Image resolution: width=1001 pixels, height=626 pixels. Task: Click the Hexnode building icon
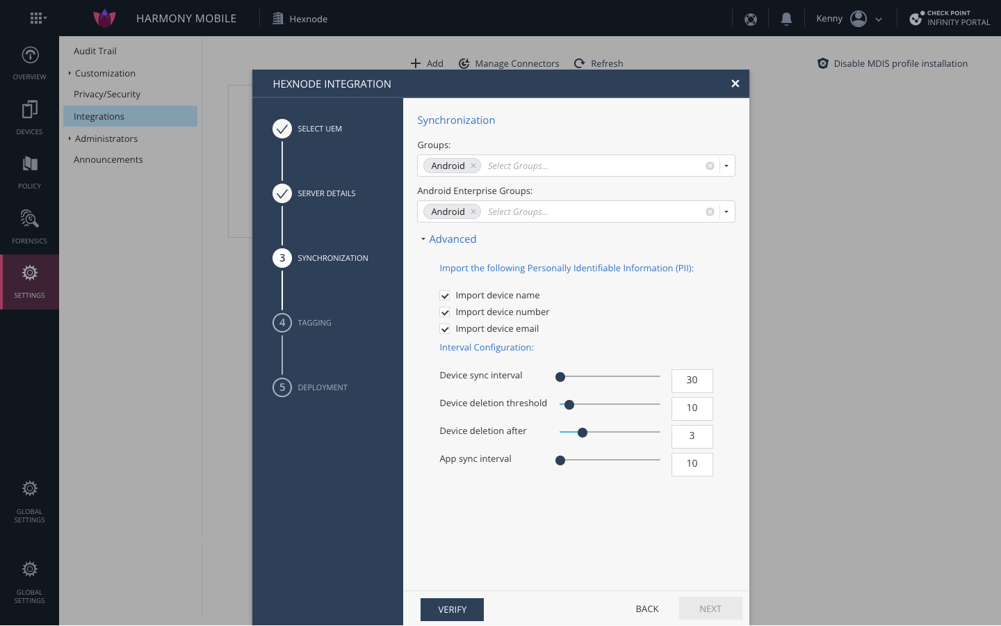278,19
